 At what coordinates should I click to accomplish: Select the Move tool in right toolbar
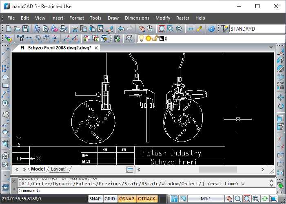[281, 97]
